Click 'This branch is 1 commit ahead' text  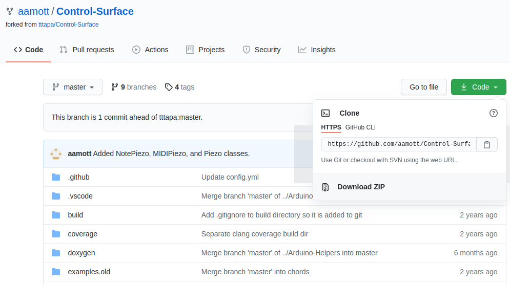point(127,117)
